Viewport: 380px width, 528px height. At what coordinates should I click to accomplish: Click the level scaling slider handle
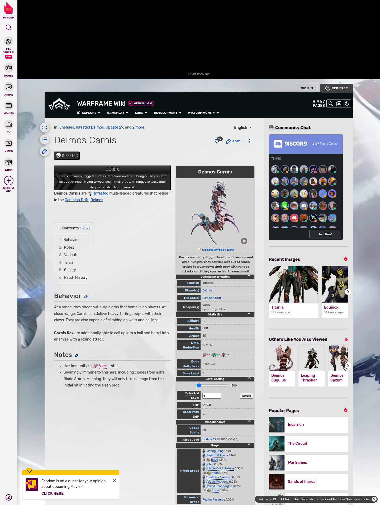point(199,385)
